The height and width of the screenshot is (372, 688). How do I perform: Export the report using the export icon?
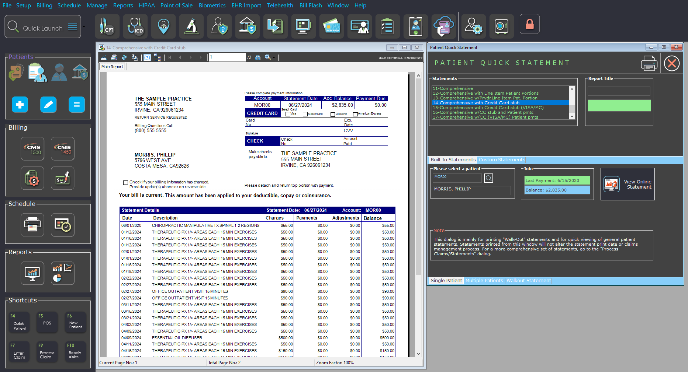point(104,57)
